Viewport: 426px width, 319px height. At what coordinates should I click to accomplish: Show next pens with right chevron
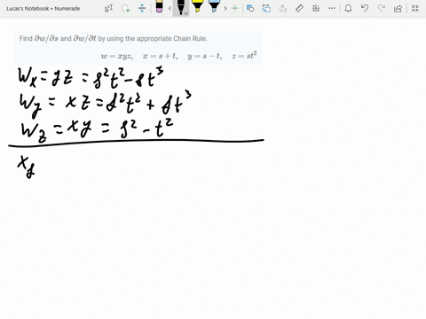pos(225,8)
